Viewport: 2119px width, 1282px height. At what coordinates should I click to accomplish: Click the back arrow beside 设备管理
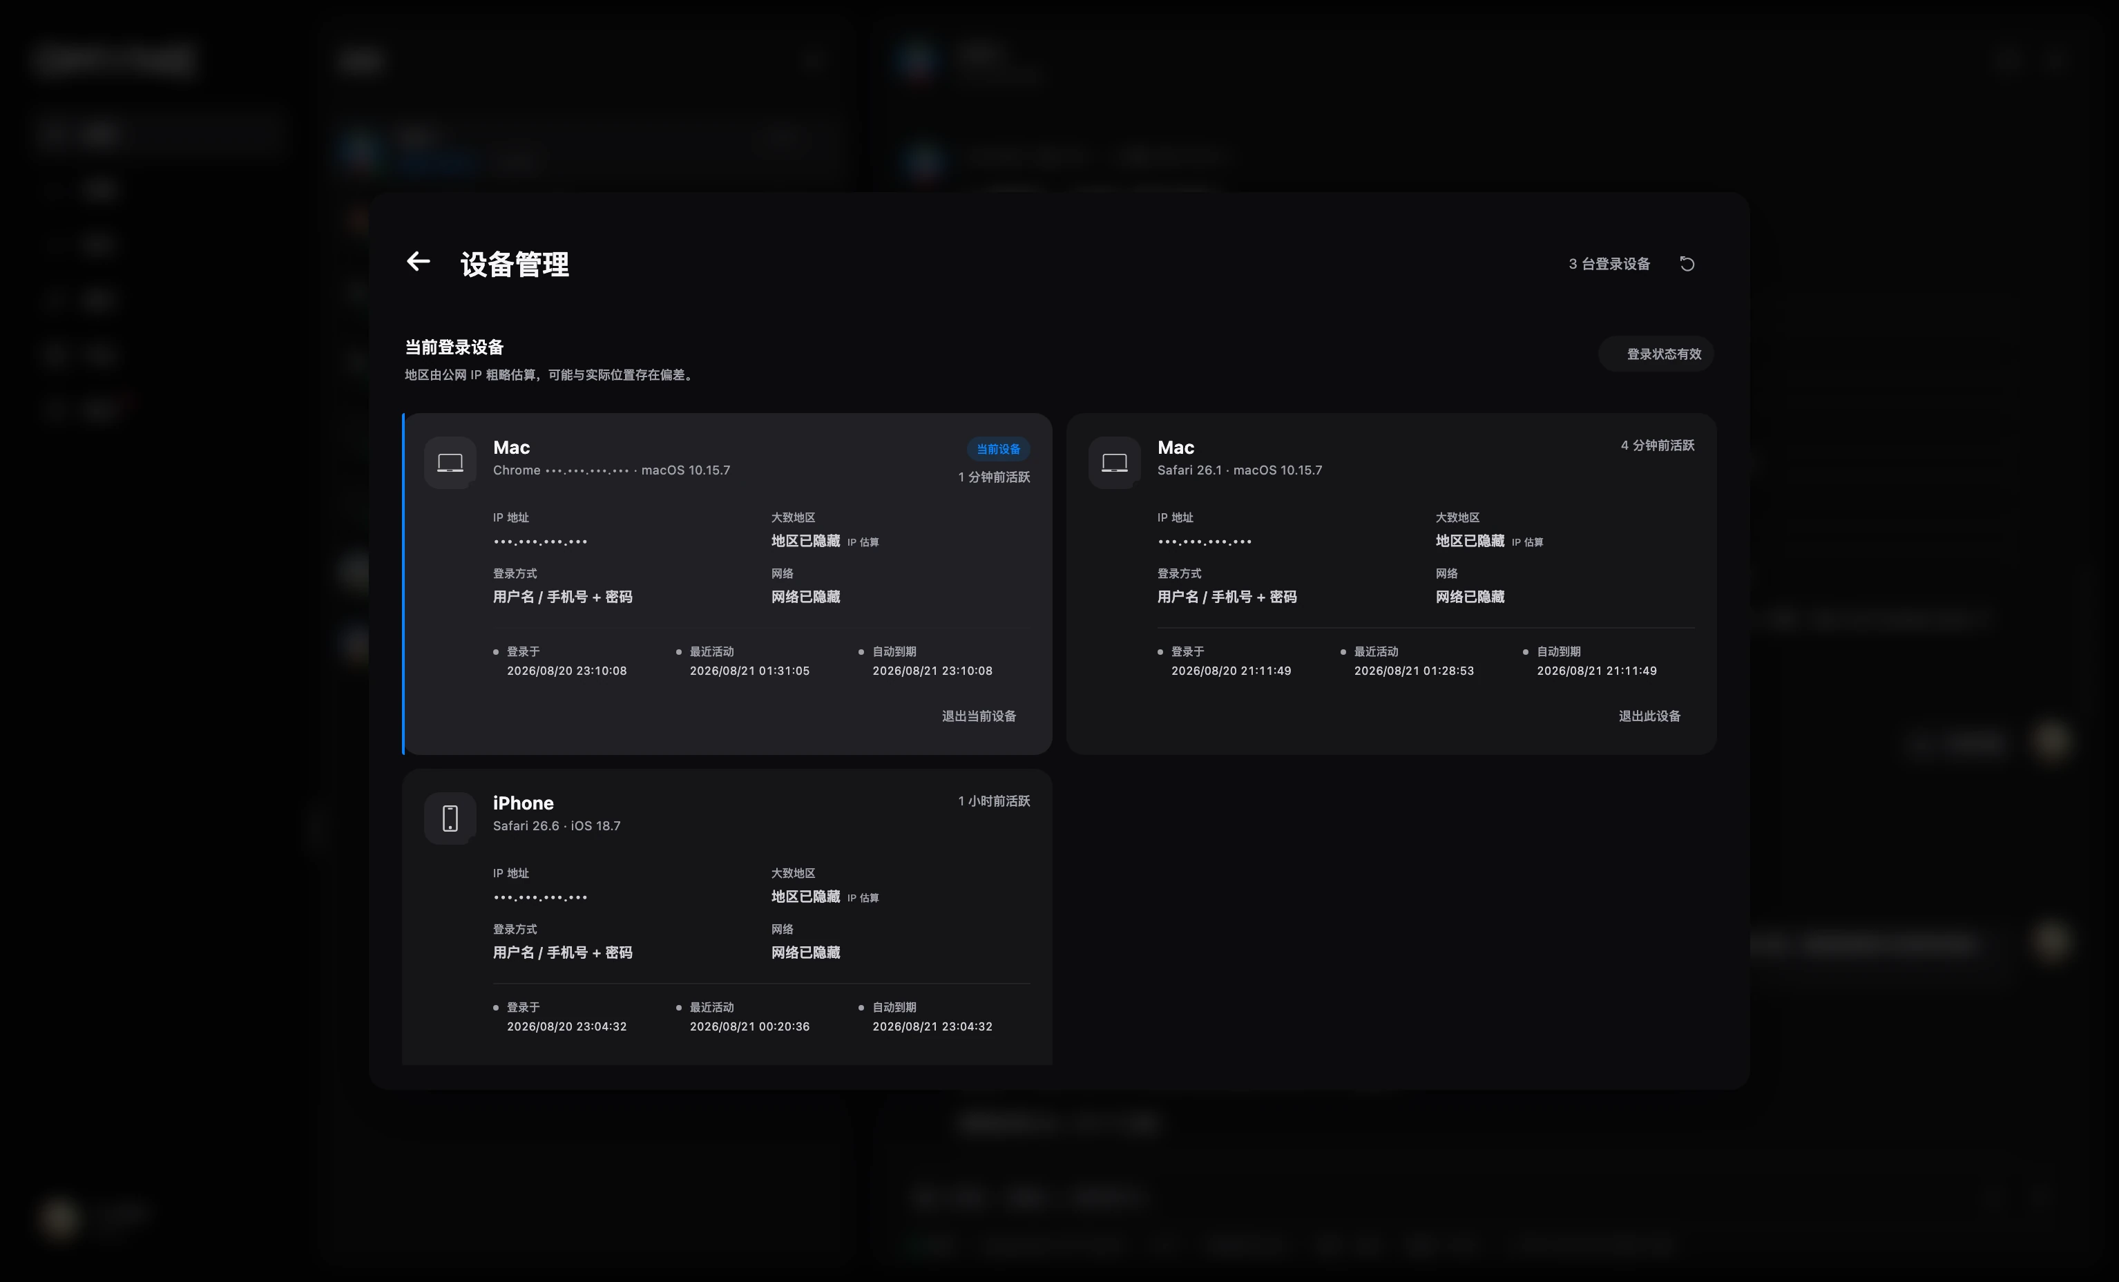tap(418, 261)
